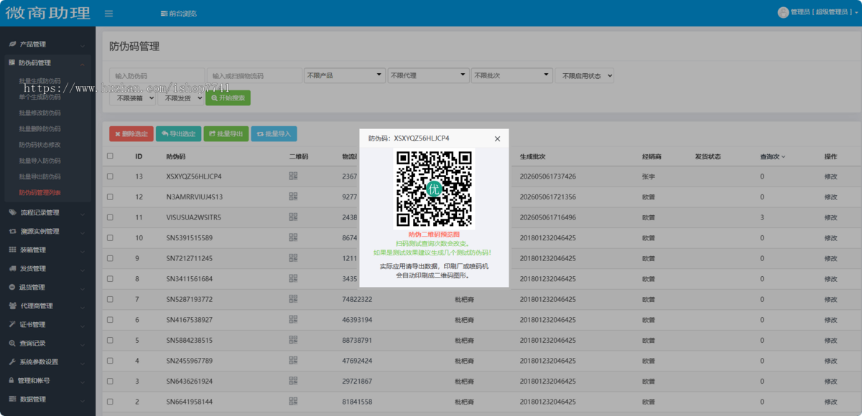The width and height of the screenshot is (862, 416).
Task: Check the row for SN5287193772
Action: click(x=110, y=299)
